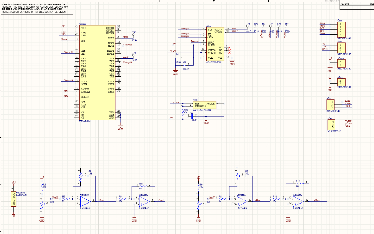Click the AZ431AN Vref component
The image size is (374, 234).
pos(205,105)
